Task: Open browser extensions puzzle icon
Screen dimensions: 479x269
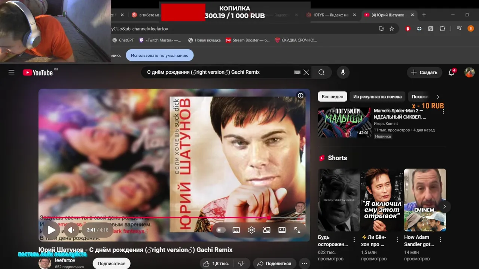Action: pyautogui.click(x=442, y=29)
